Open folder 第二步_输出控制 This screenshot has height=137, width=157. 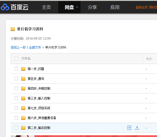pos(39,128)
